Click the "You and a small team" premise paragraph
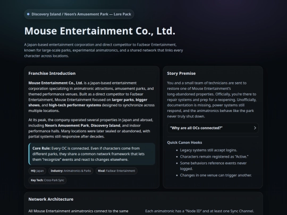 coord(212,100)
